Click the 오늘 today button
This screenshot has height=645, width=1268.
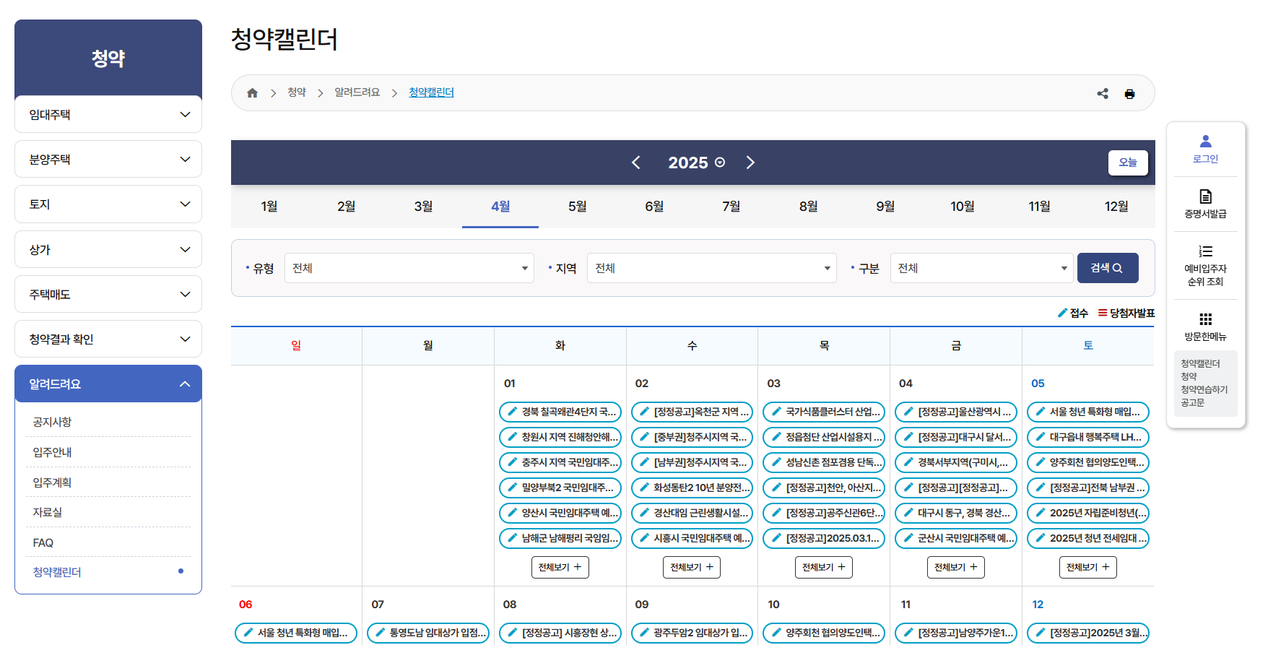pos(1128,163)
